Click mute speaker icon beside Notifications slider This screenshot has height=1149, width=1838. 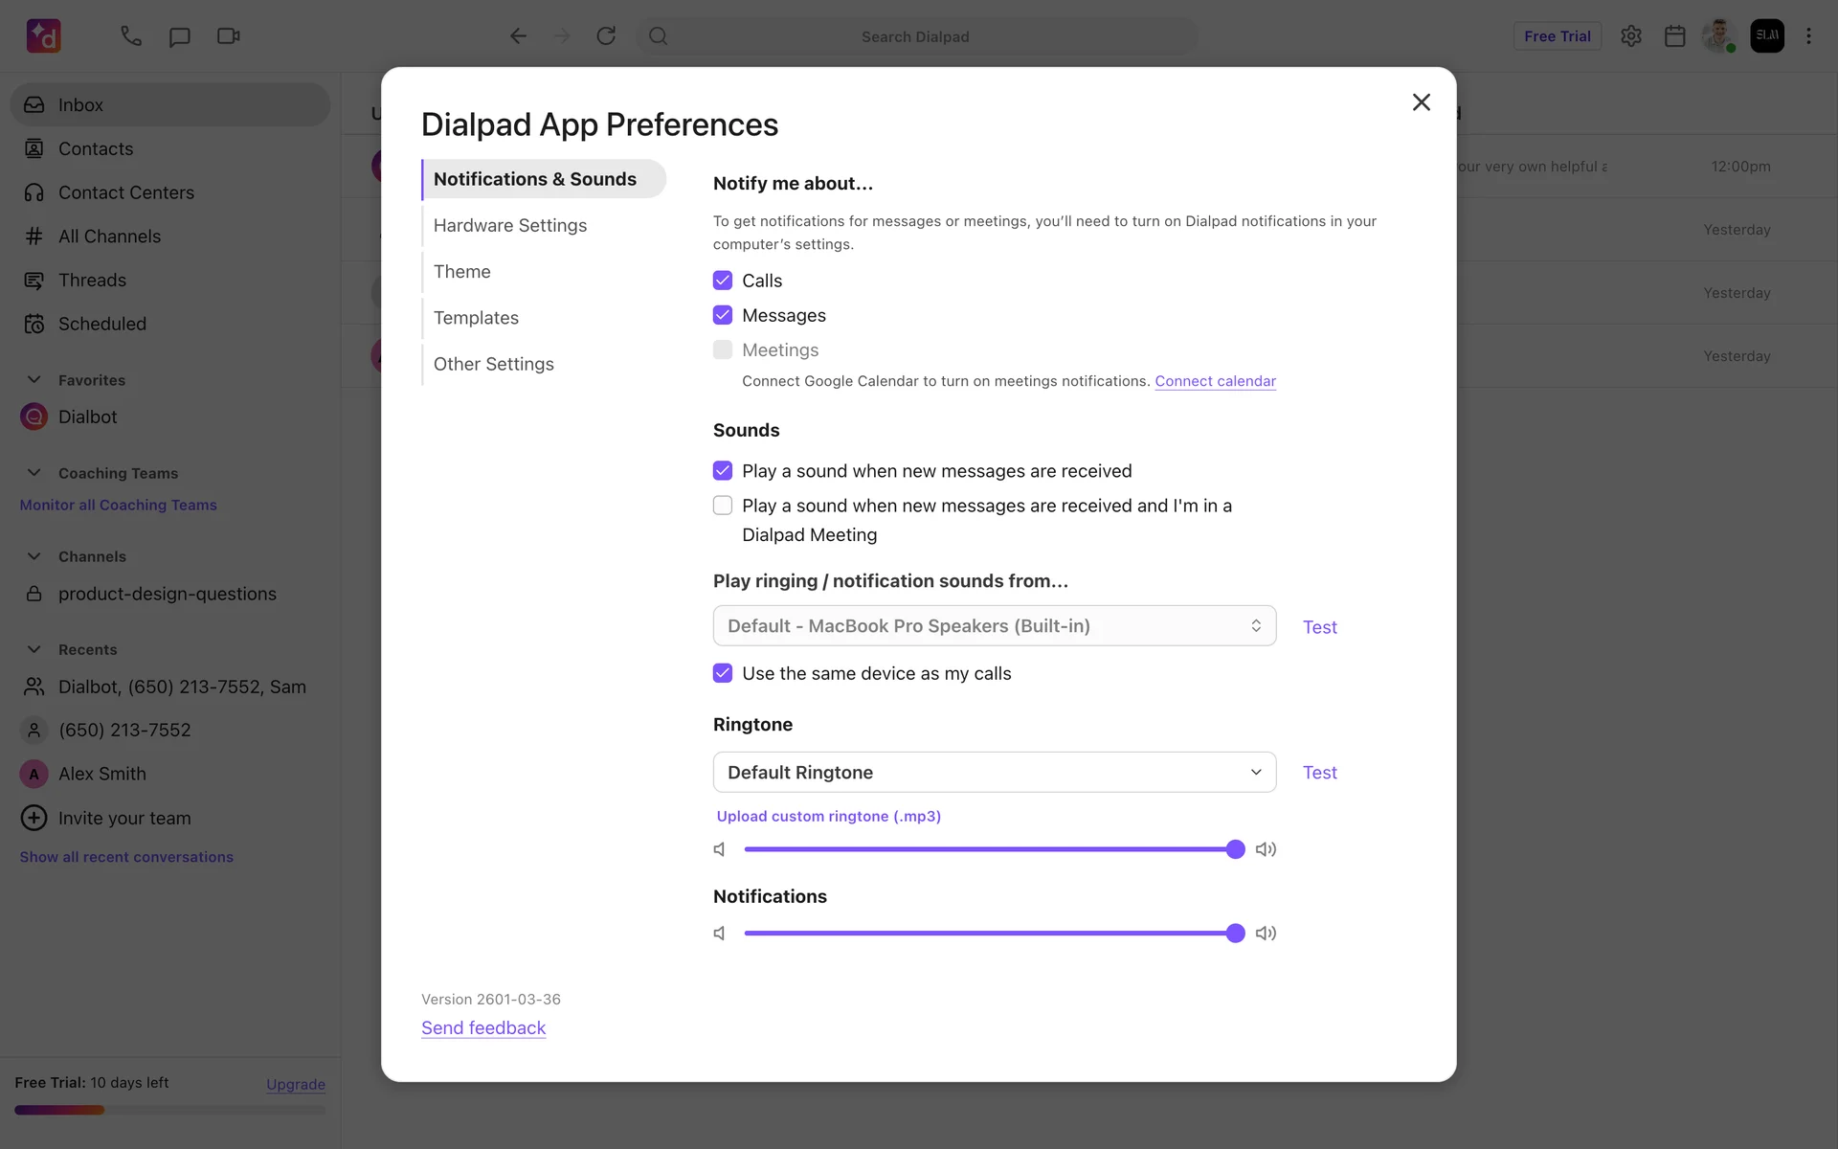pos(720,934)
